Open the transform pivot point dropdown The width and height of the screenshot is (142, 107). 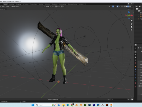point(53,7)
